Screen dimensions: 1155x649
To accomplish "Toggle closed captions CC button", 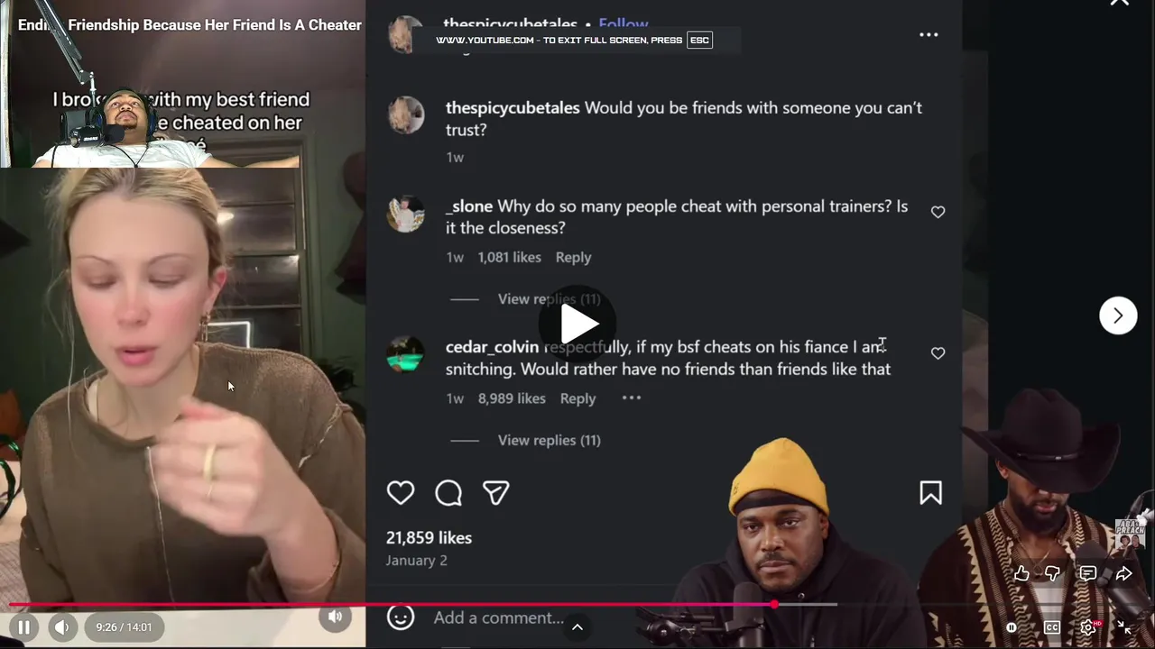I will pos(1052,627).
